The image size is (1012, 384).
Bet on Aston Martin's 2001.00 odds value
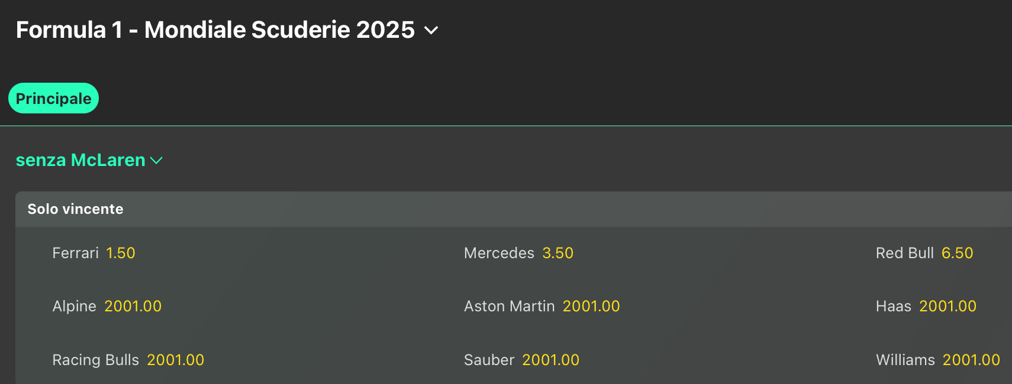pyautogui.click(x=591, y=307)
